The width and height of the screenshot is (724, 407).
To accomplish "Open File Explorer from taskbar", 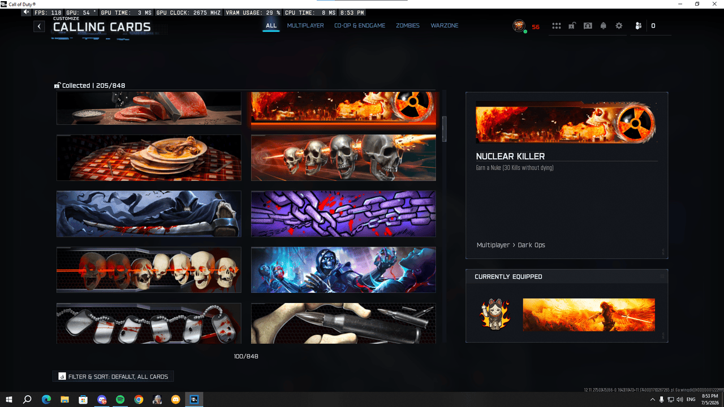I will (65, 400).
